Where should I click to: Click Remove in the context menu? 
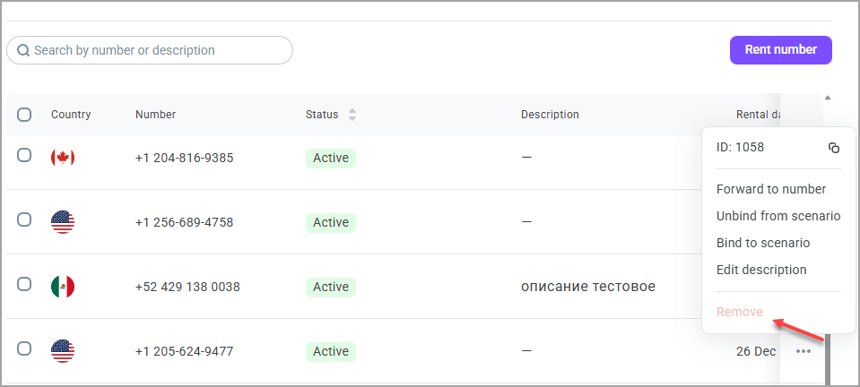click(740, 312)
